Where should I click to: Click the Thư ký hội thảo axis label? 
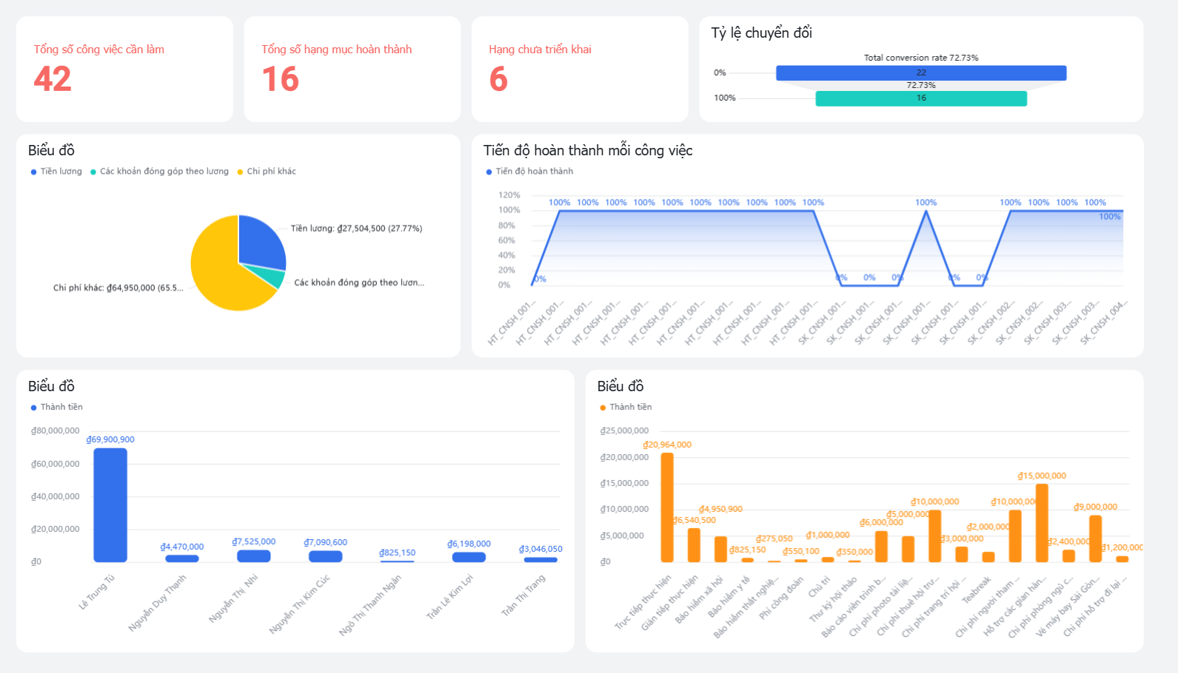[x=833, y=598]
